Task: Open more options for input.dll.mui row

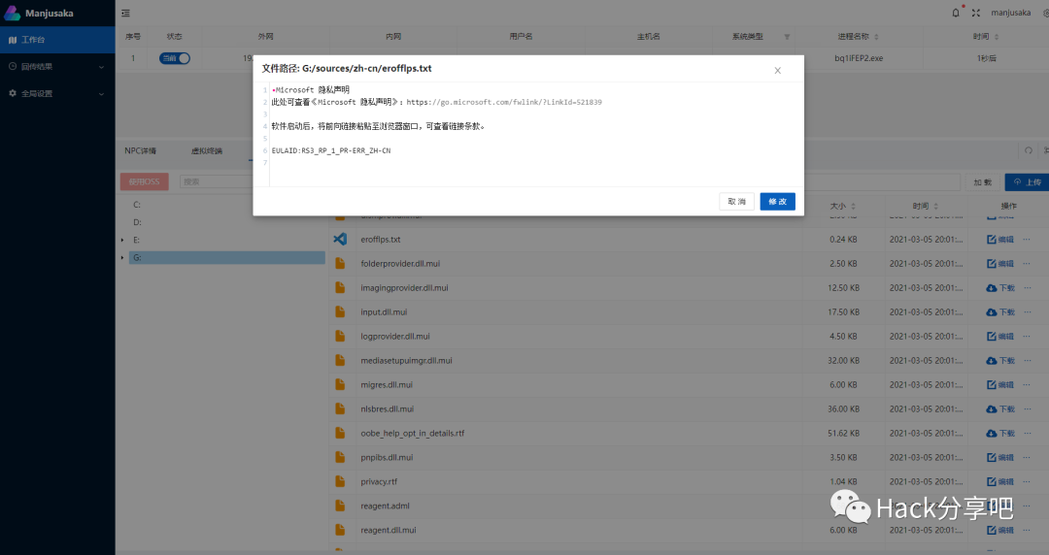Action: 1027,311
